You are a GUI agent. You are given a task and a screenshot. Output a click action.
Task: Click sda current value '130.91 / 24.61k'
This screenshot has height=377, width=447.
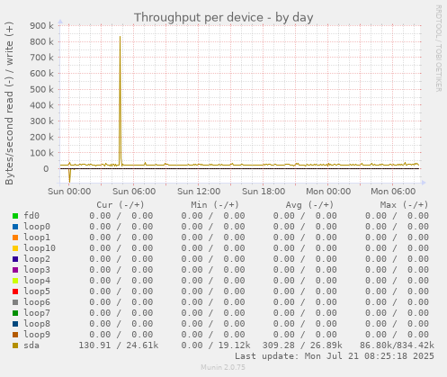click(119, 346)
